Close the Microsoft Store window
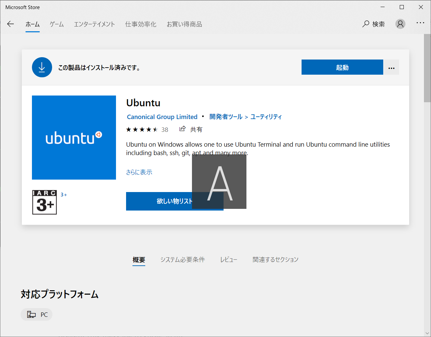Screen dimensions: 431x337 421,7
